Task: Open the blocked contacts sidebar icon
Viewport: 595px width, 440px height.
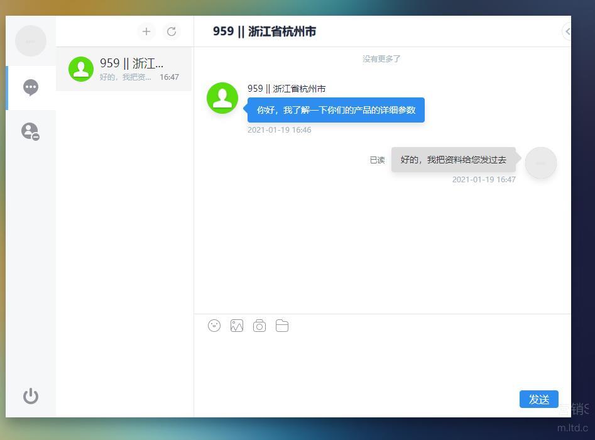Action: pyautogui.click(x=30, y=131)
